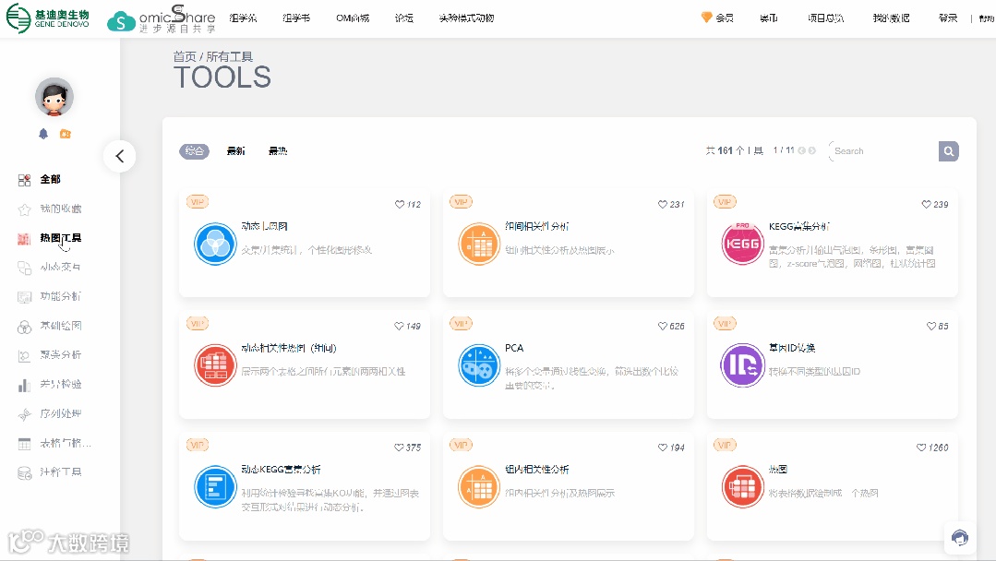The height and width of the screenshot is (561, 996).
Task: Open the purple ID conversion tool icon
Action: [x=742, y=365]
